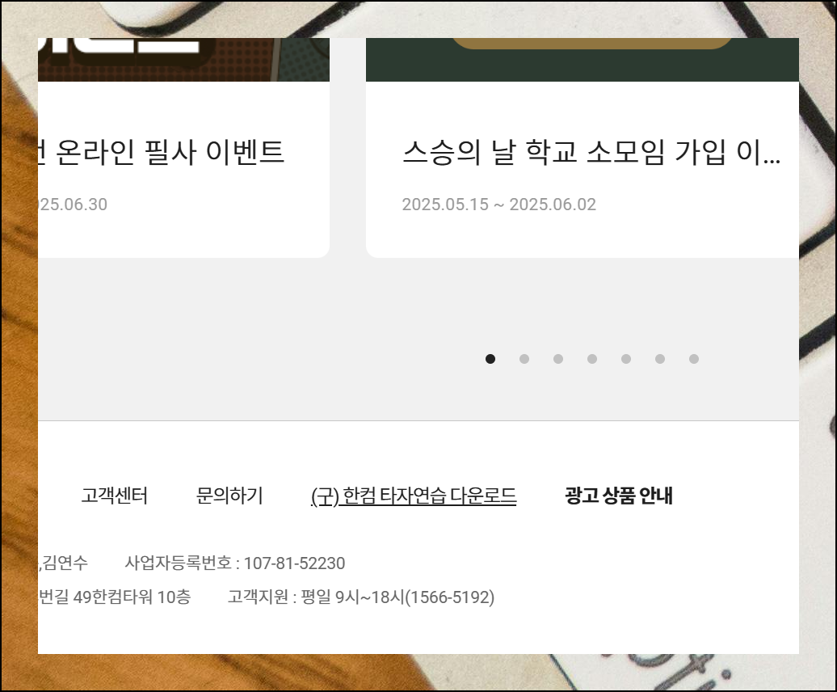Select the second carousel pagination dot
837x692 pixels.
pyautogui.click(x=524, y=359)
